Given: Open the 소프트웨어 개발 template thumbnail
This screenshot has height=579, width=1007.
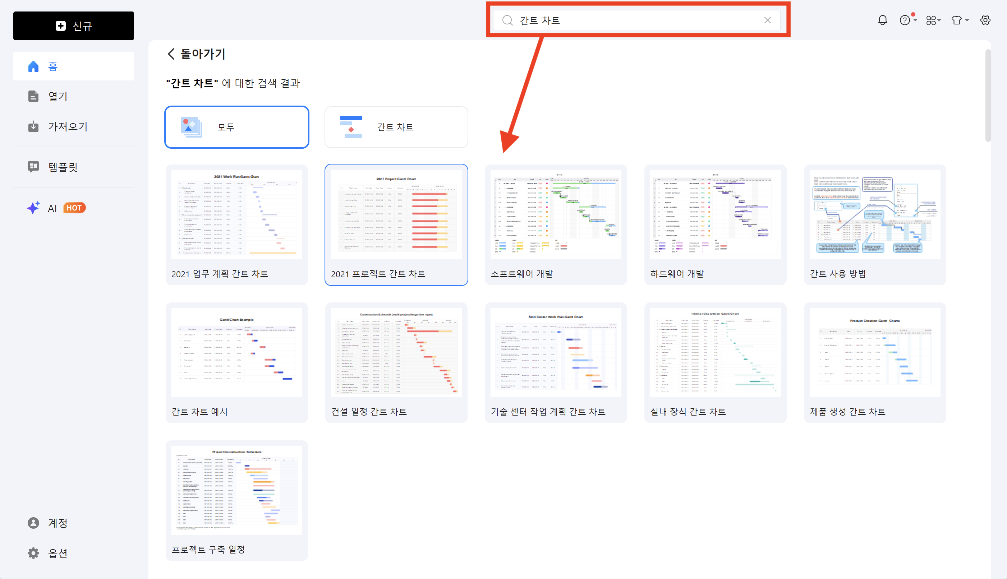Looking at the screenshot, I should (x=555, y=215).
